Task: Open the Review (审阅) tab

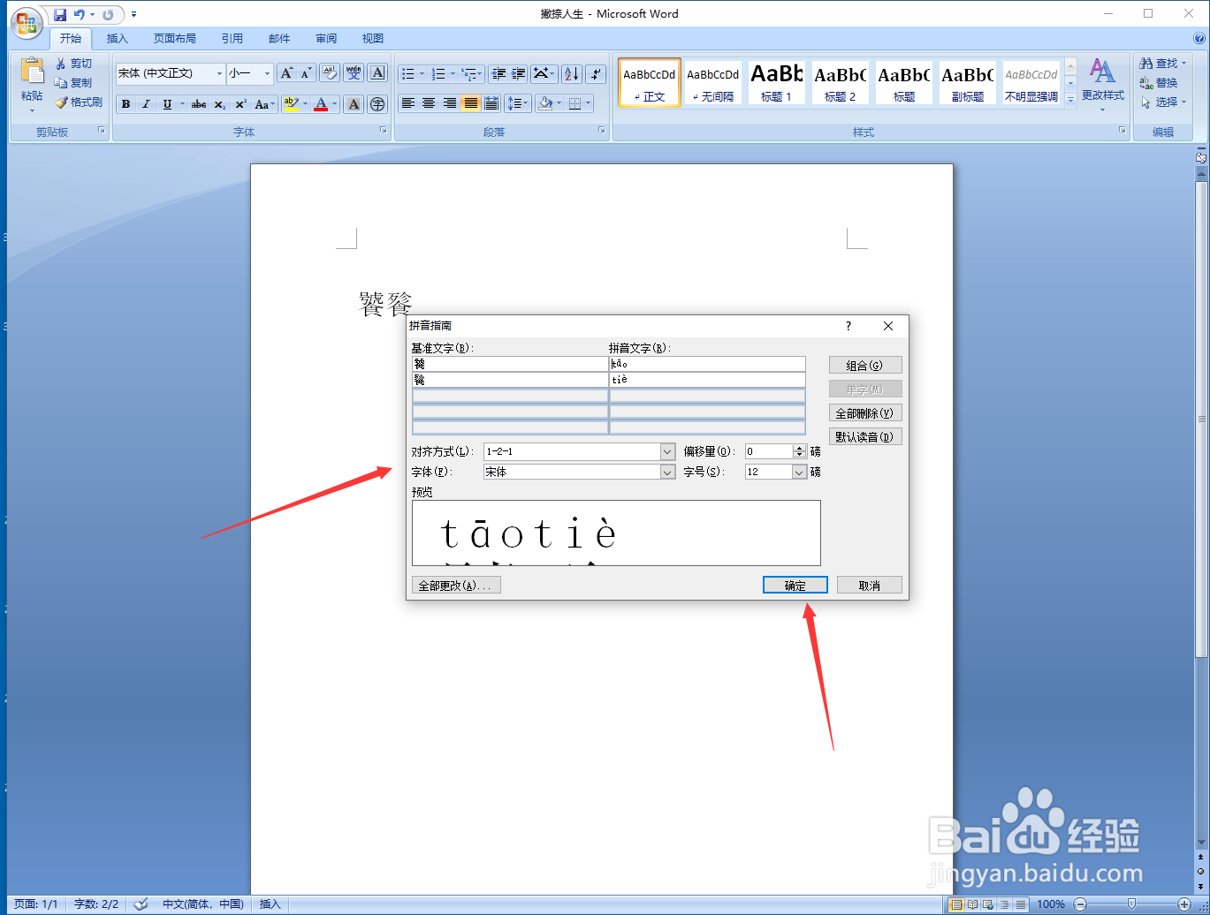Action: click(326, 39)
